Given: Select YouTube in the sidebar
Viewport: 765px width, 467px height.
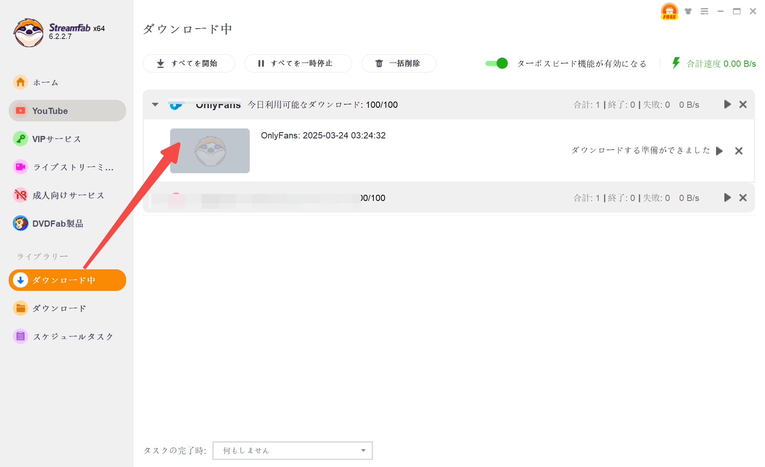Looking at the screenshot, I should pyautogui.click(x=67, y=111).
